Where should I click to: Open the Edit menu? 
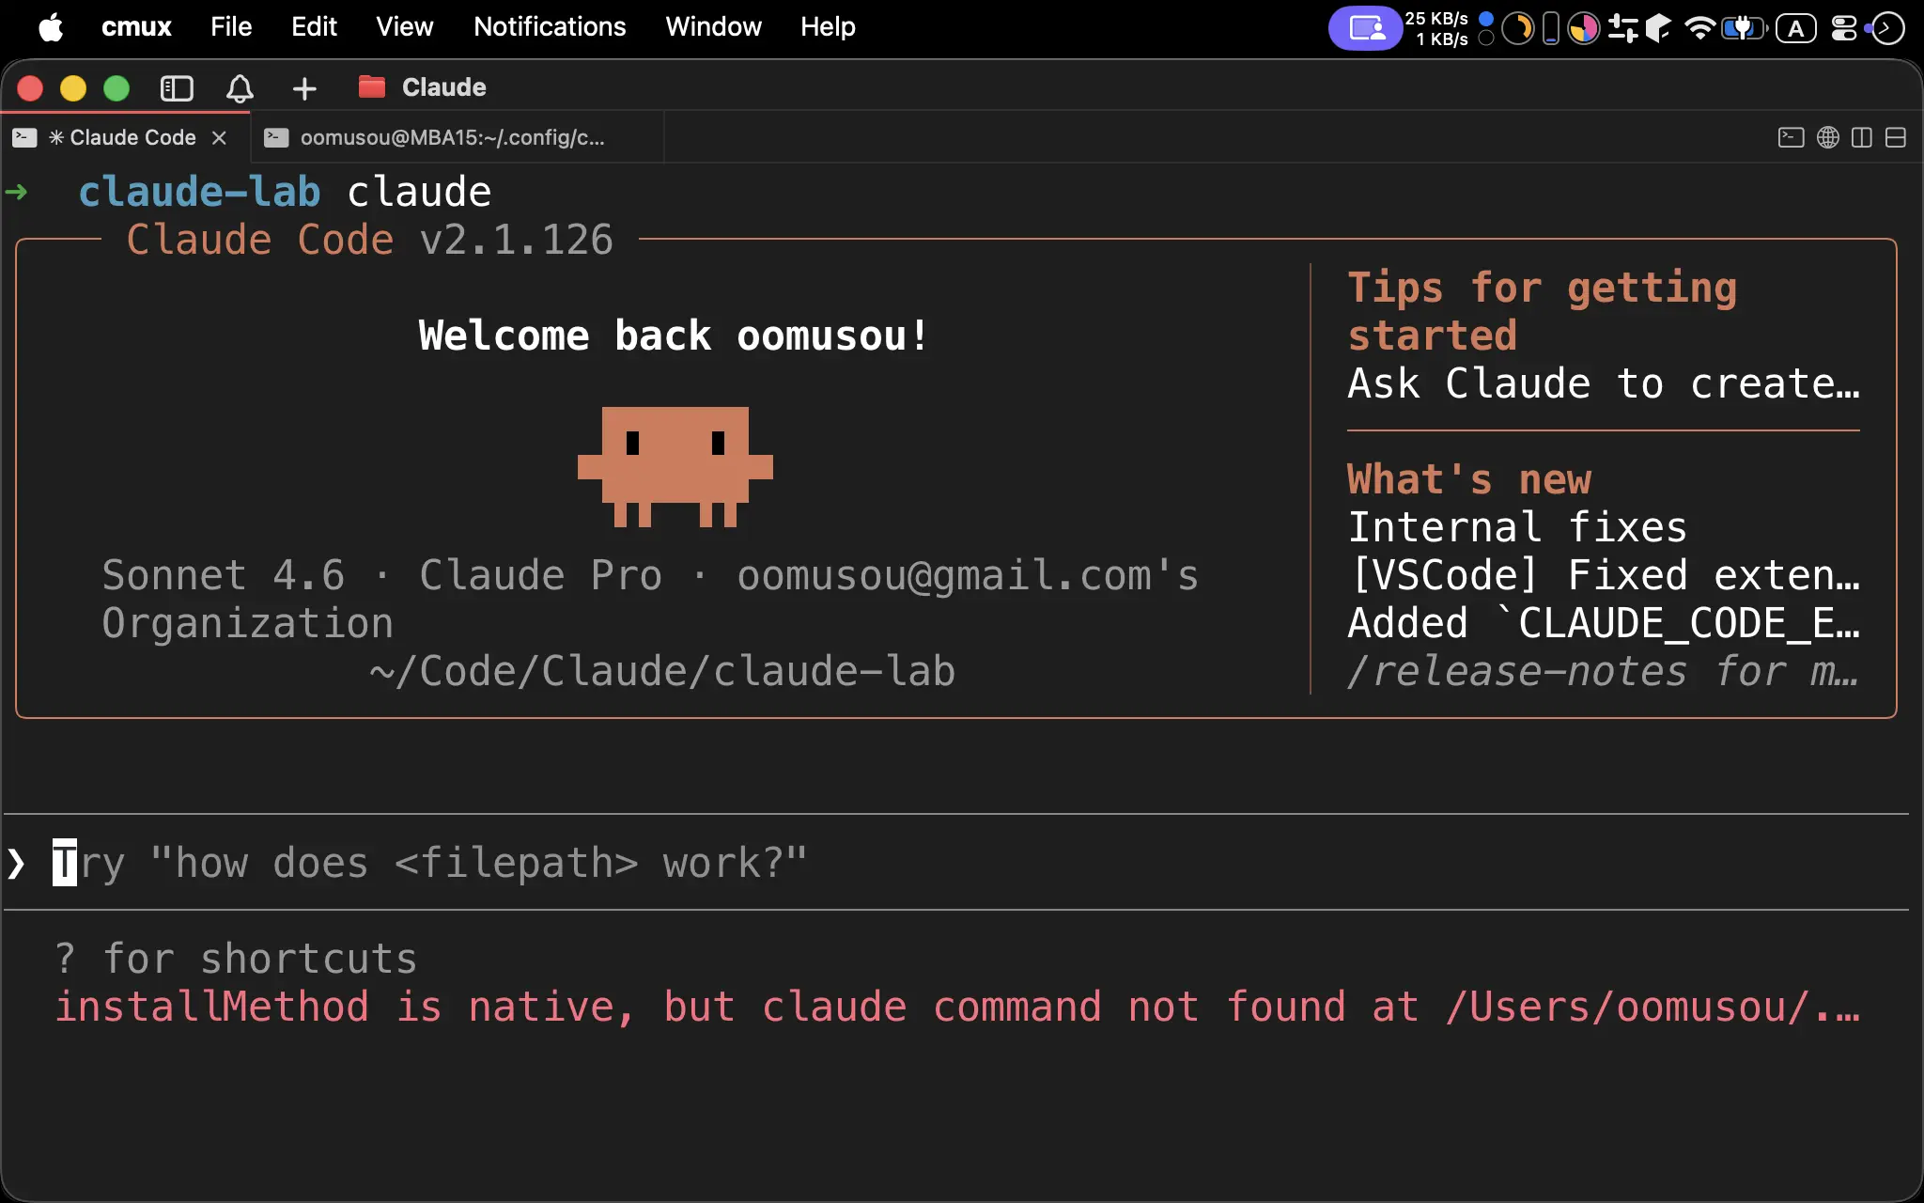[314, 27]
